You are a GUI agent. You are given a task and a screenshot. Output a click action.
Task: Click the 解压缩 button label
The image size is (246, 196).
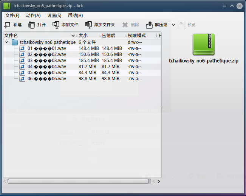(161, 25)
